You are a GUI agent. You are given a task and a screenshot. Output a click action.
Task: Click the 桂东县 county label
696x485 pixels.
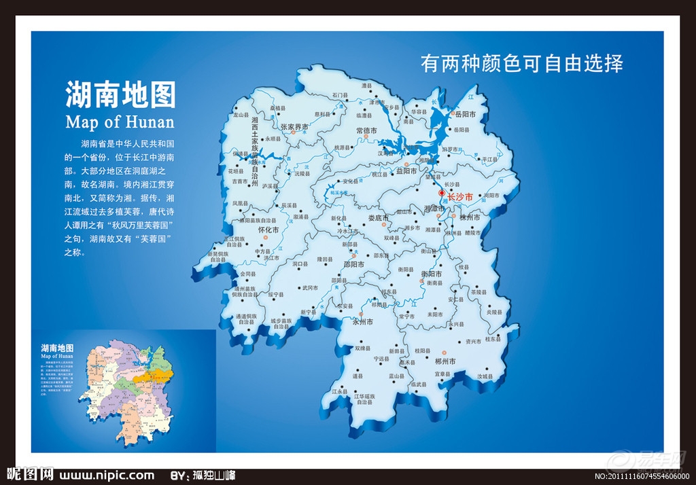(x=493, y=339)
